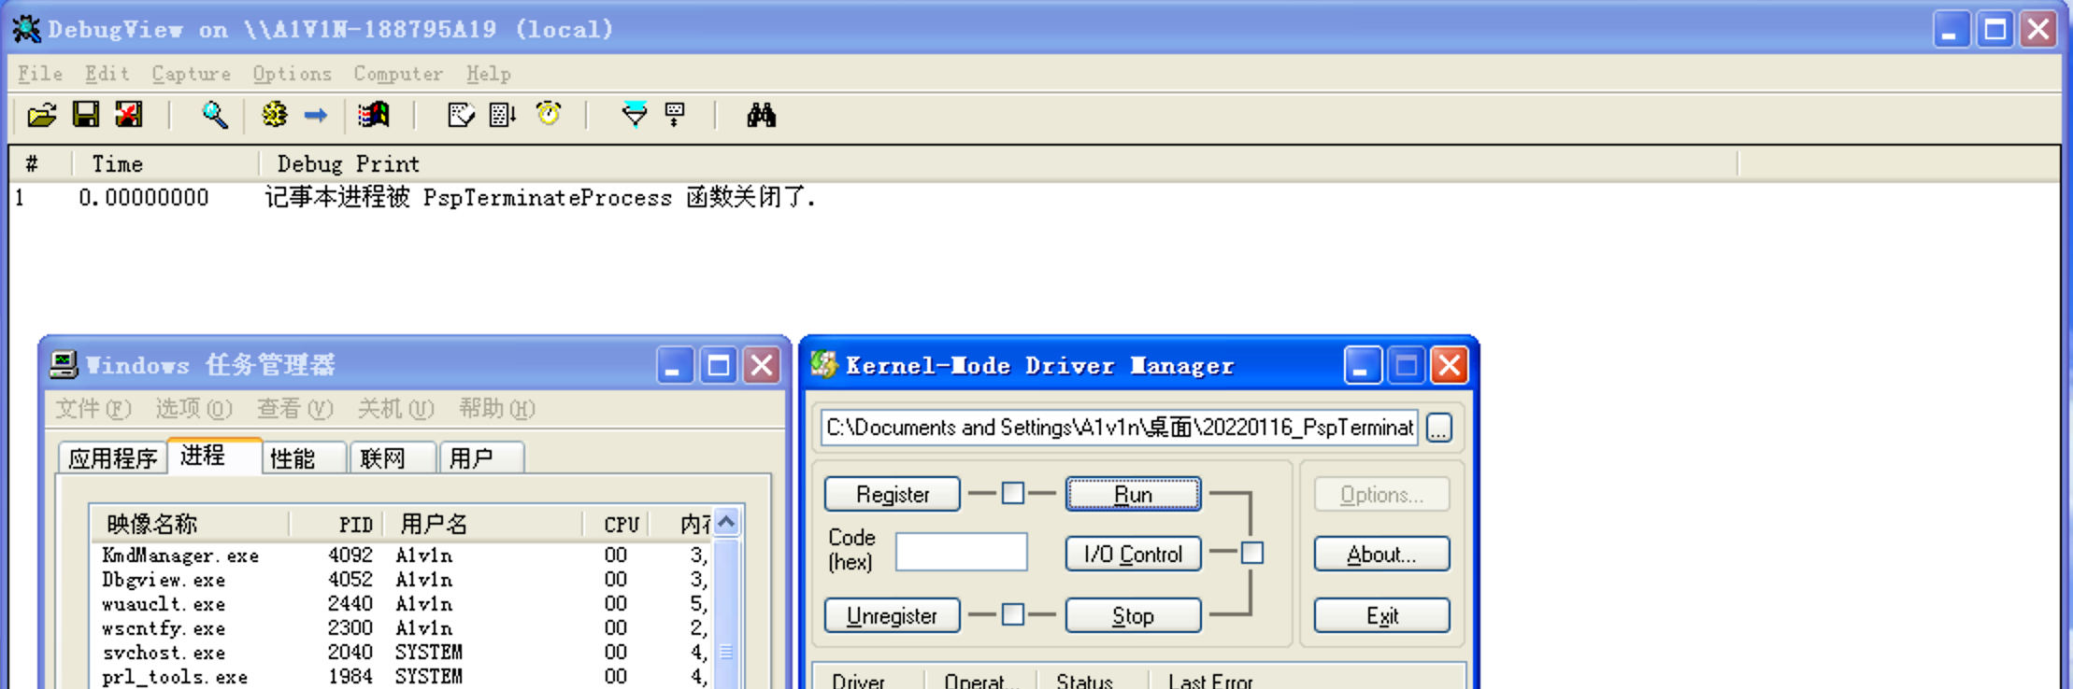Screen dimensions: 2073x689
Task: Click the browse '...' button beside driver path
Action: point(1439,428)
